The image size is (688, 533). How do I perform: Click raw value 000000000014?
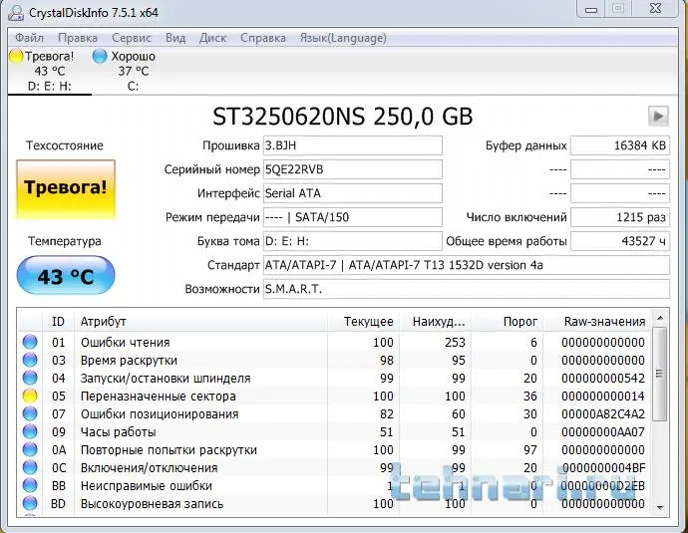pos(603,397)
